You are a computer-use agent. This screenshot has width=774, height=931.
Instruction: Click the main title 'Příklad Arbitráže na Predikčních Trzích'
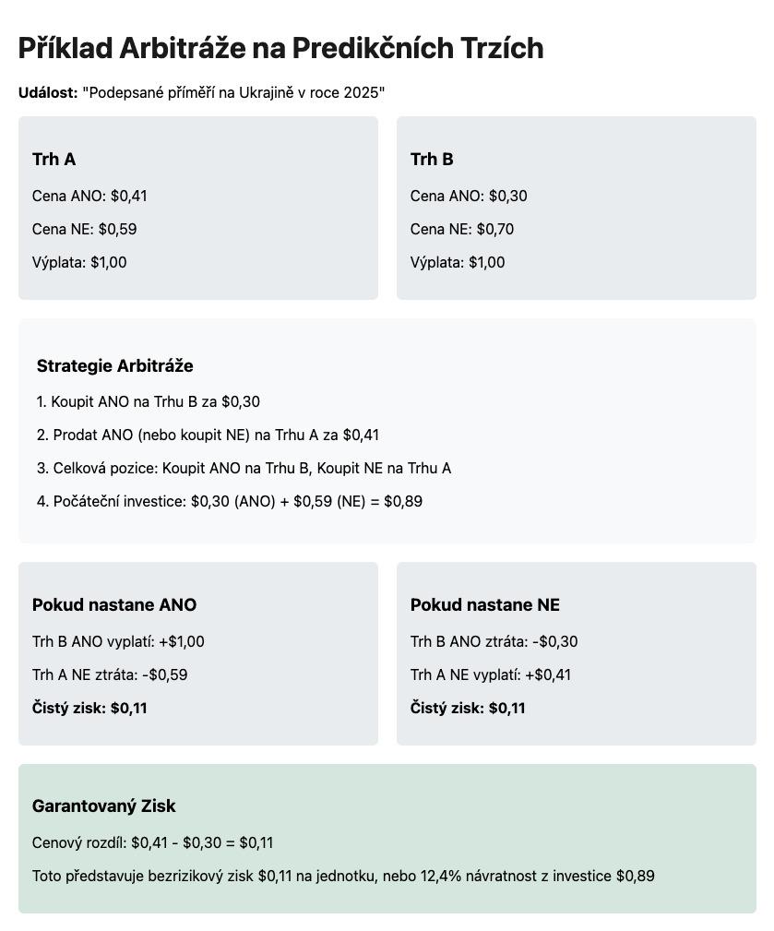point(280,48)
